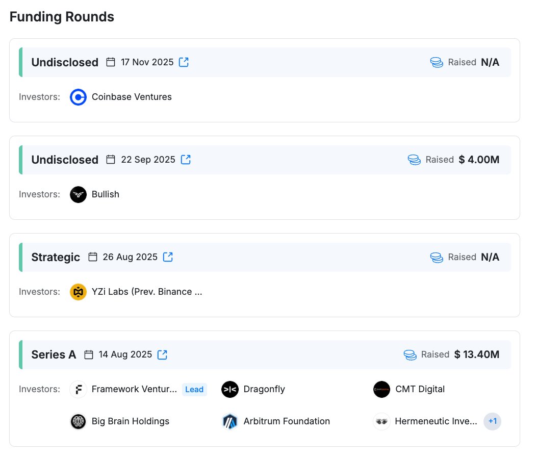Viewport: 535px width, 459px height.
Task: Open Arbitrum Foundation investor link
Action: point(287,421)
